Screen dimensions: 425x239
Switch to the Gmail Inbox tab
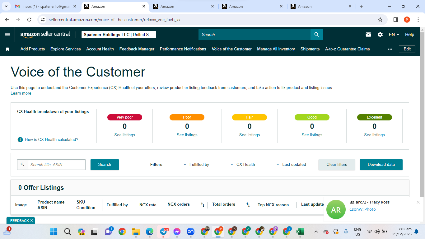46,6
